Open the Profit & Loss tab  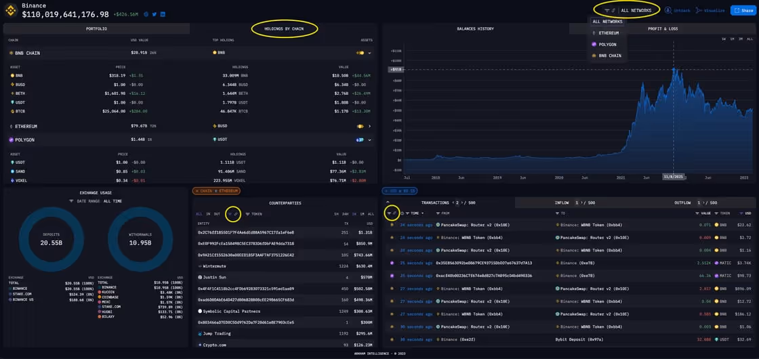click(662, 29)
